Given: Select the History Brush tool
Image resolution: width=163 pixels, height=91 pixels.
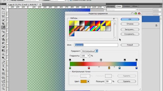Looking at the screenshot, I should click(x=3, y=43).
